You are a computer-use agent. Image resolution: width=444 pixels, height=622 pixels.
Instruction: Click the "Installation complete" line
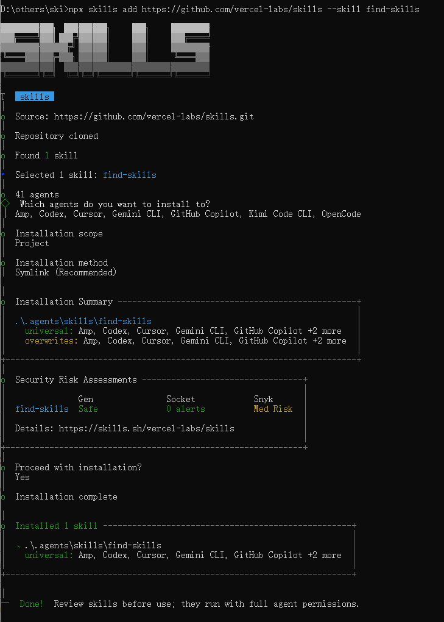pos(66,497)
